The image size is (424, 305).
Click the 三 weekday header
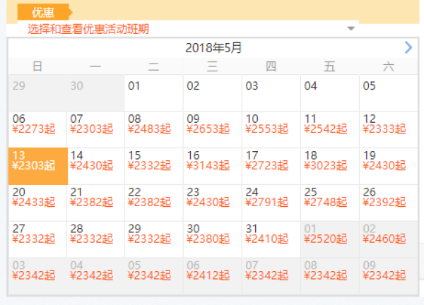[212, 66]
